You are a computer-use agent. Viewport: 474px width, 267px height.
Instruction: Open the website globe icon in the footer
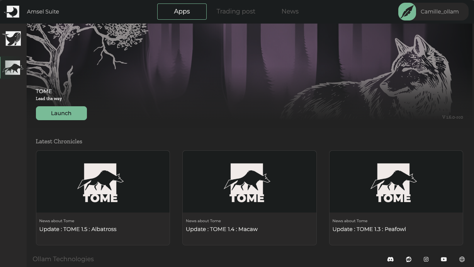462,259
